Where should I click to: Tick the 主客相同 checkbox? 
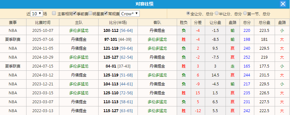[x=54, y=13]
